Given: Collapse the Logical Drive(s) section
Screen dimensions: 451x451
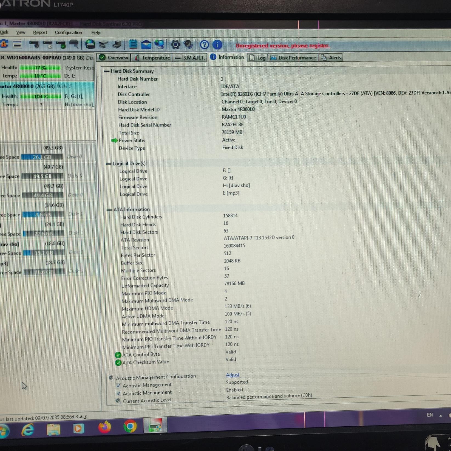Looking at the screenshot, I should pyautogui.click(x=109, y=164).
